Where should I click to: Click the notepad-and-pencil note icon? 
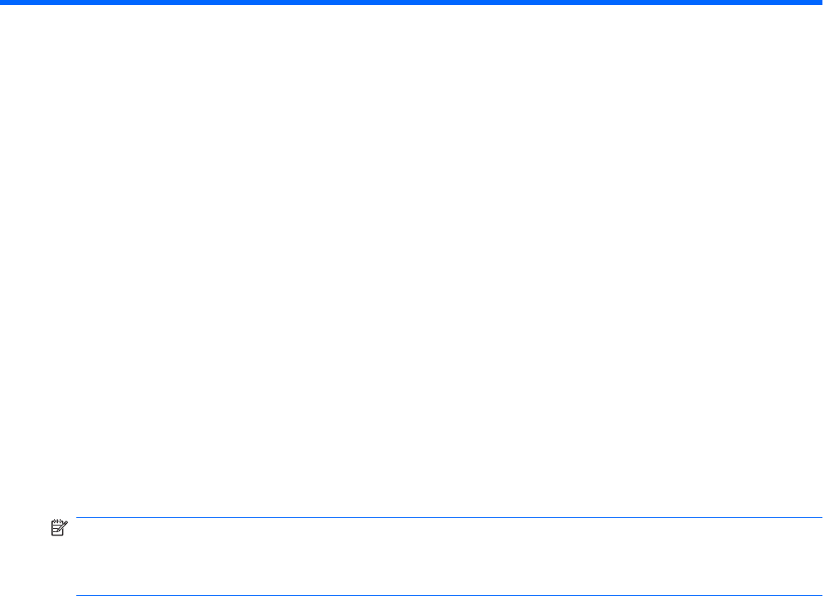pyautogui.click(x=59, y=528)
